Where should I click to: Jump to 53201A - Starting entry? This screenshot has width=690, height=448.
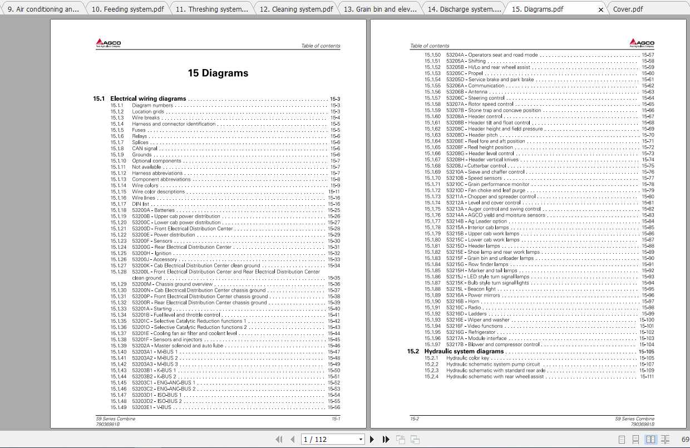click(152, 309)
